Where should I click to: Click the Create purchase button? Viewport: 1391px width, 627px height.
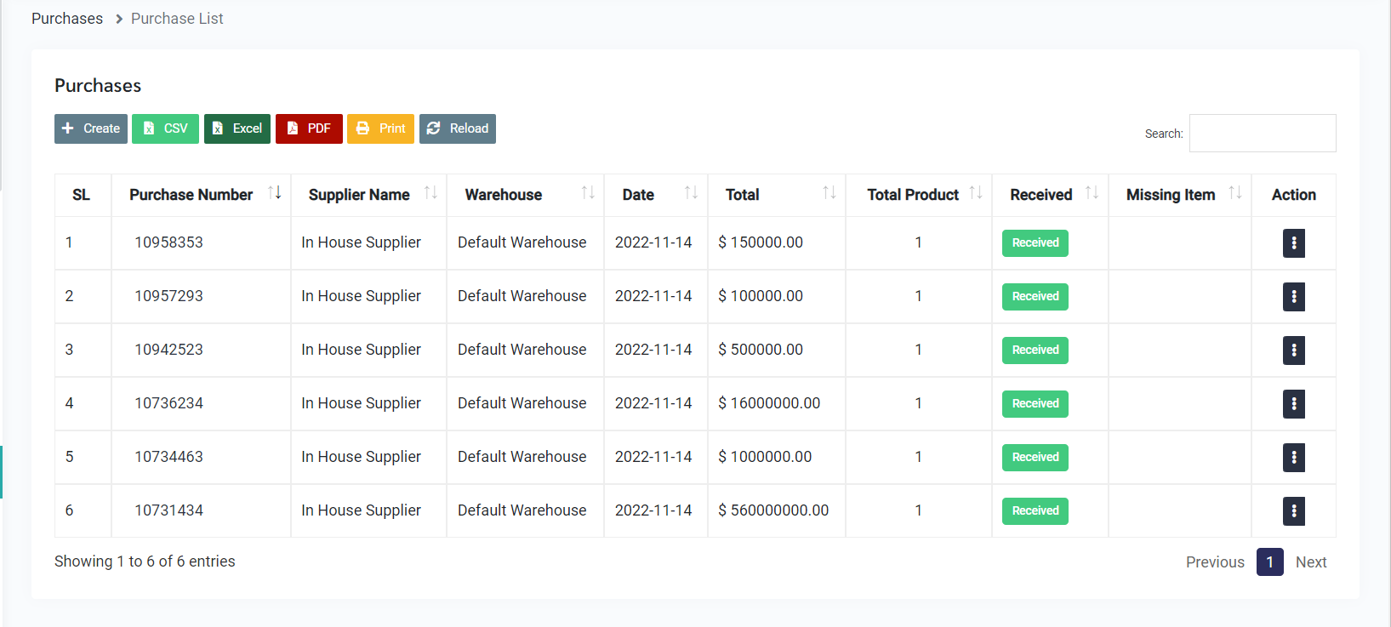(x=91, y=128)
